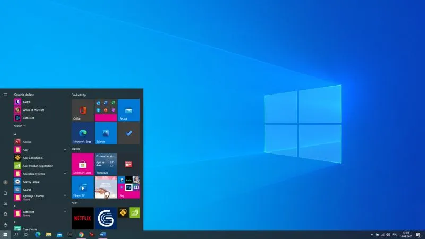The height and width of the screenshot is (239, 425).
Task: Open Task View on the taskbar
Action: tap(27, 234)
